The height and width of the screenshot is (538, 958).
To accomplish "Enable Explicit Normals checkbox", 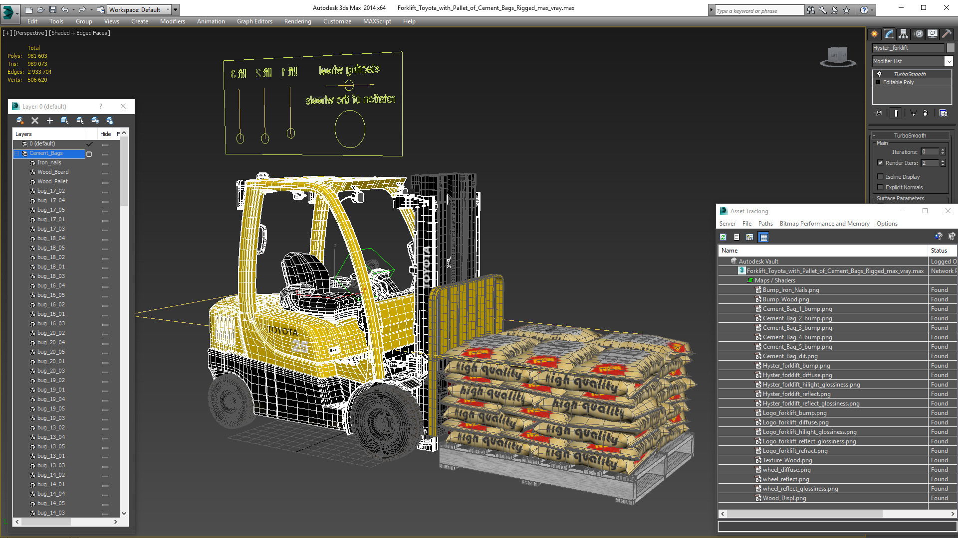I will pyautogui.click(x=880, y=187).
